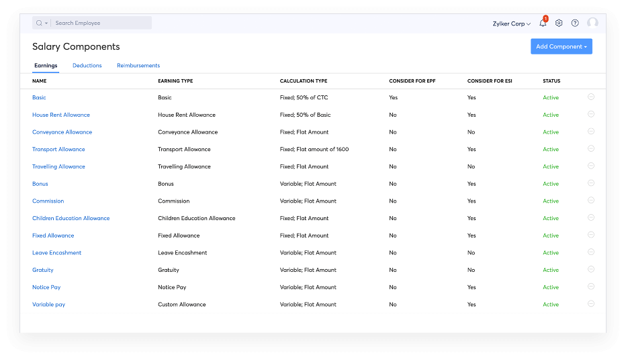Switch to the Reimbursements tab
The image size is (626, 359).
[138, 66]
